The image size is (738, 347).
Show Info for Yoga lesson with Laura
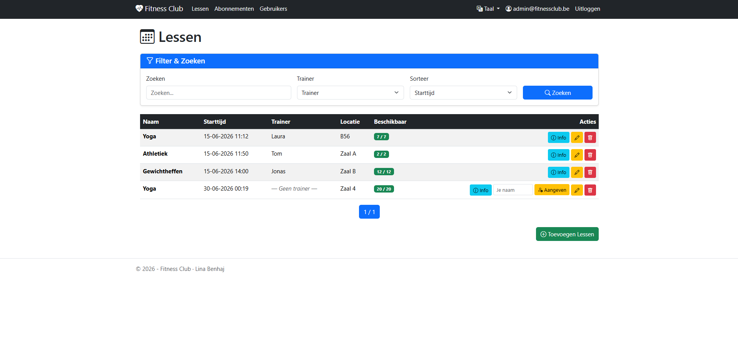click(x=558, y=138)
